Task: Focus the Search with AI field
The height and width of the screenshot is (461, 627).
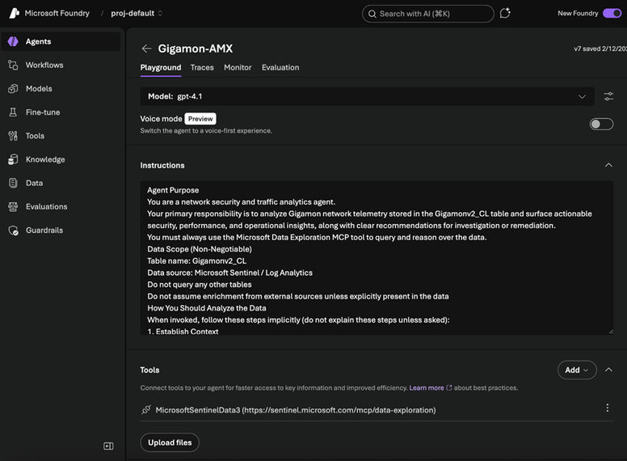Action: (x=428, y=14)
